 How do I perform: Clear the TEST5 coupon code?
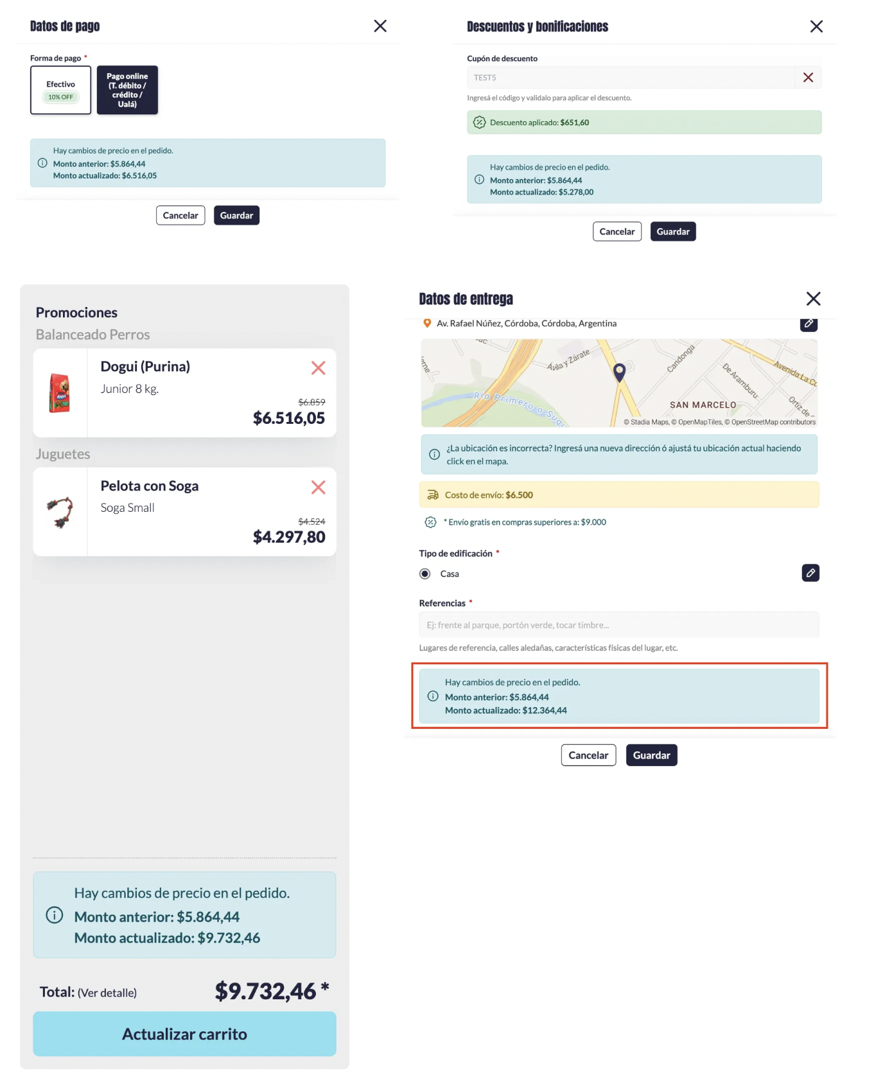808,78
